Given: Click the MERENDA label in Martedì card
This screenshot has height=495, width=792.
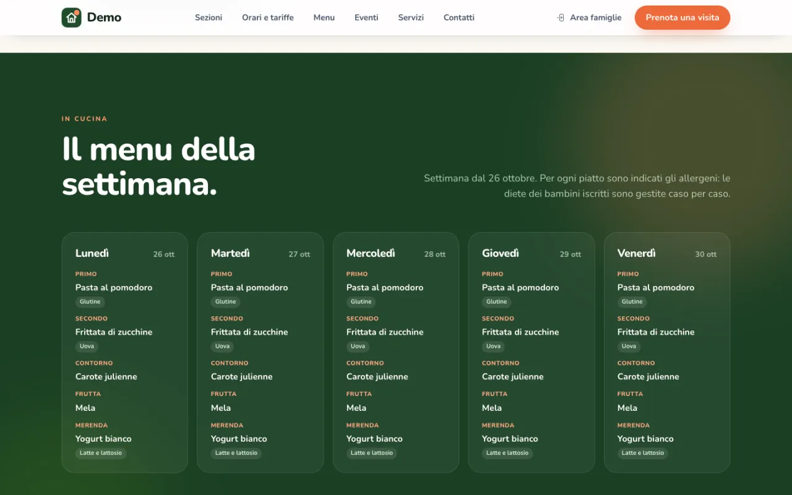Looking at the screenshot, I should pos(227,425).
